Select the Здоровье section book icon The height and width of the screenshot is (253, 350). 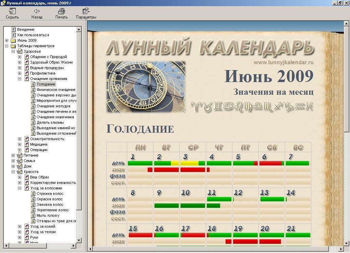tap(19, 51)
